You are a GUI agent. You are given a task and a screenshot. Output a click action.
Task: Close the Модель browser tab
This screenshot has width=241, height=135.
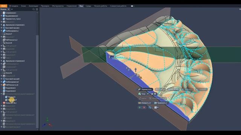click(9, 9)
